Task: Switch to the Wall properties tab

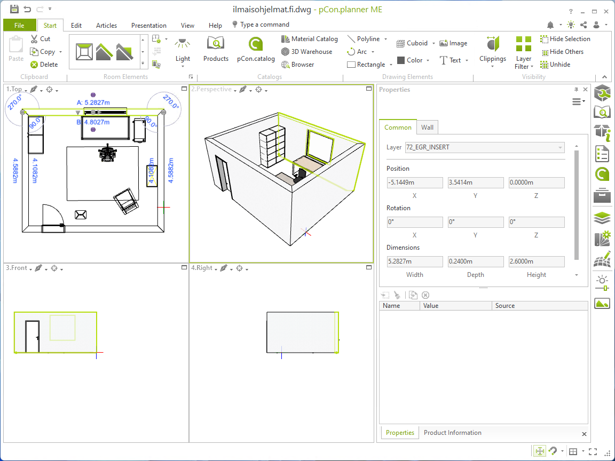Action: (x=427, y=128)
